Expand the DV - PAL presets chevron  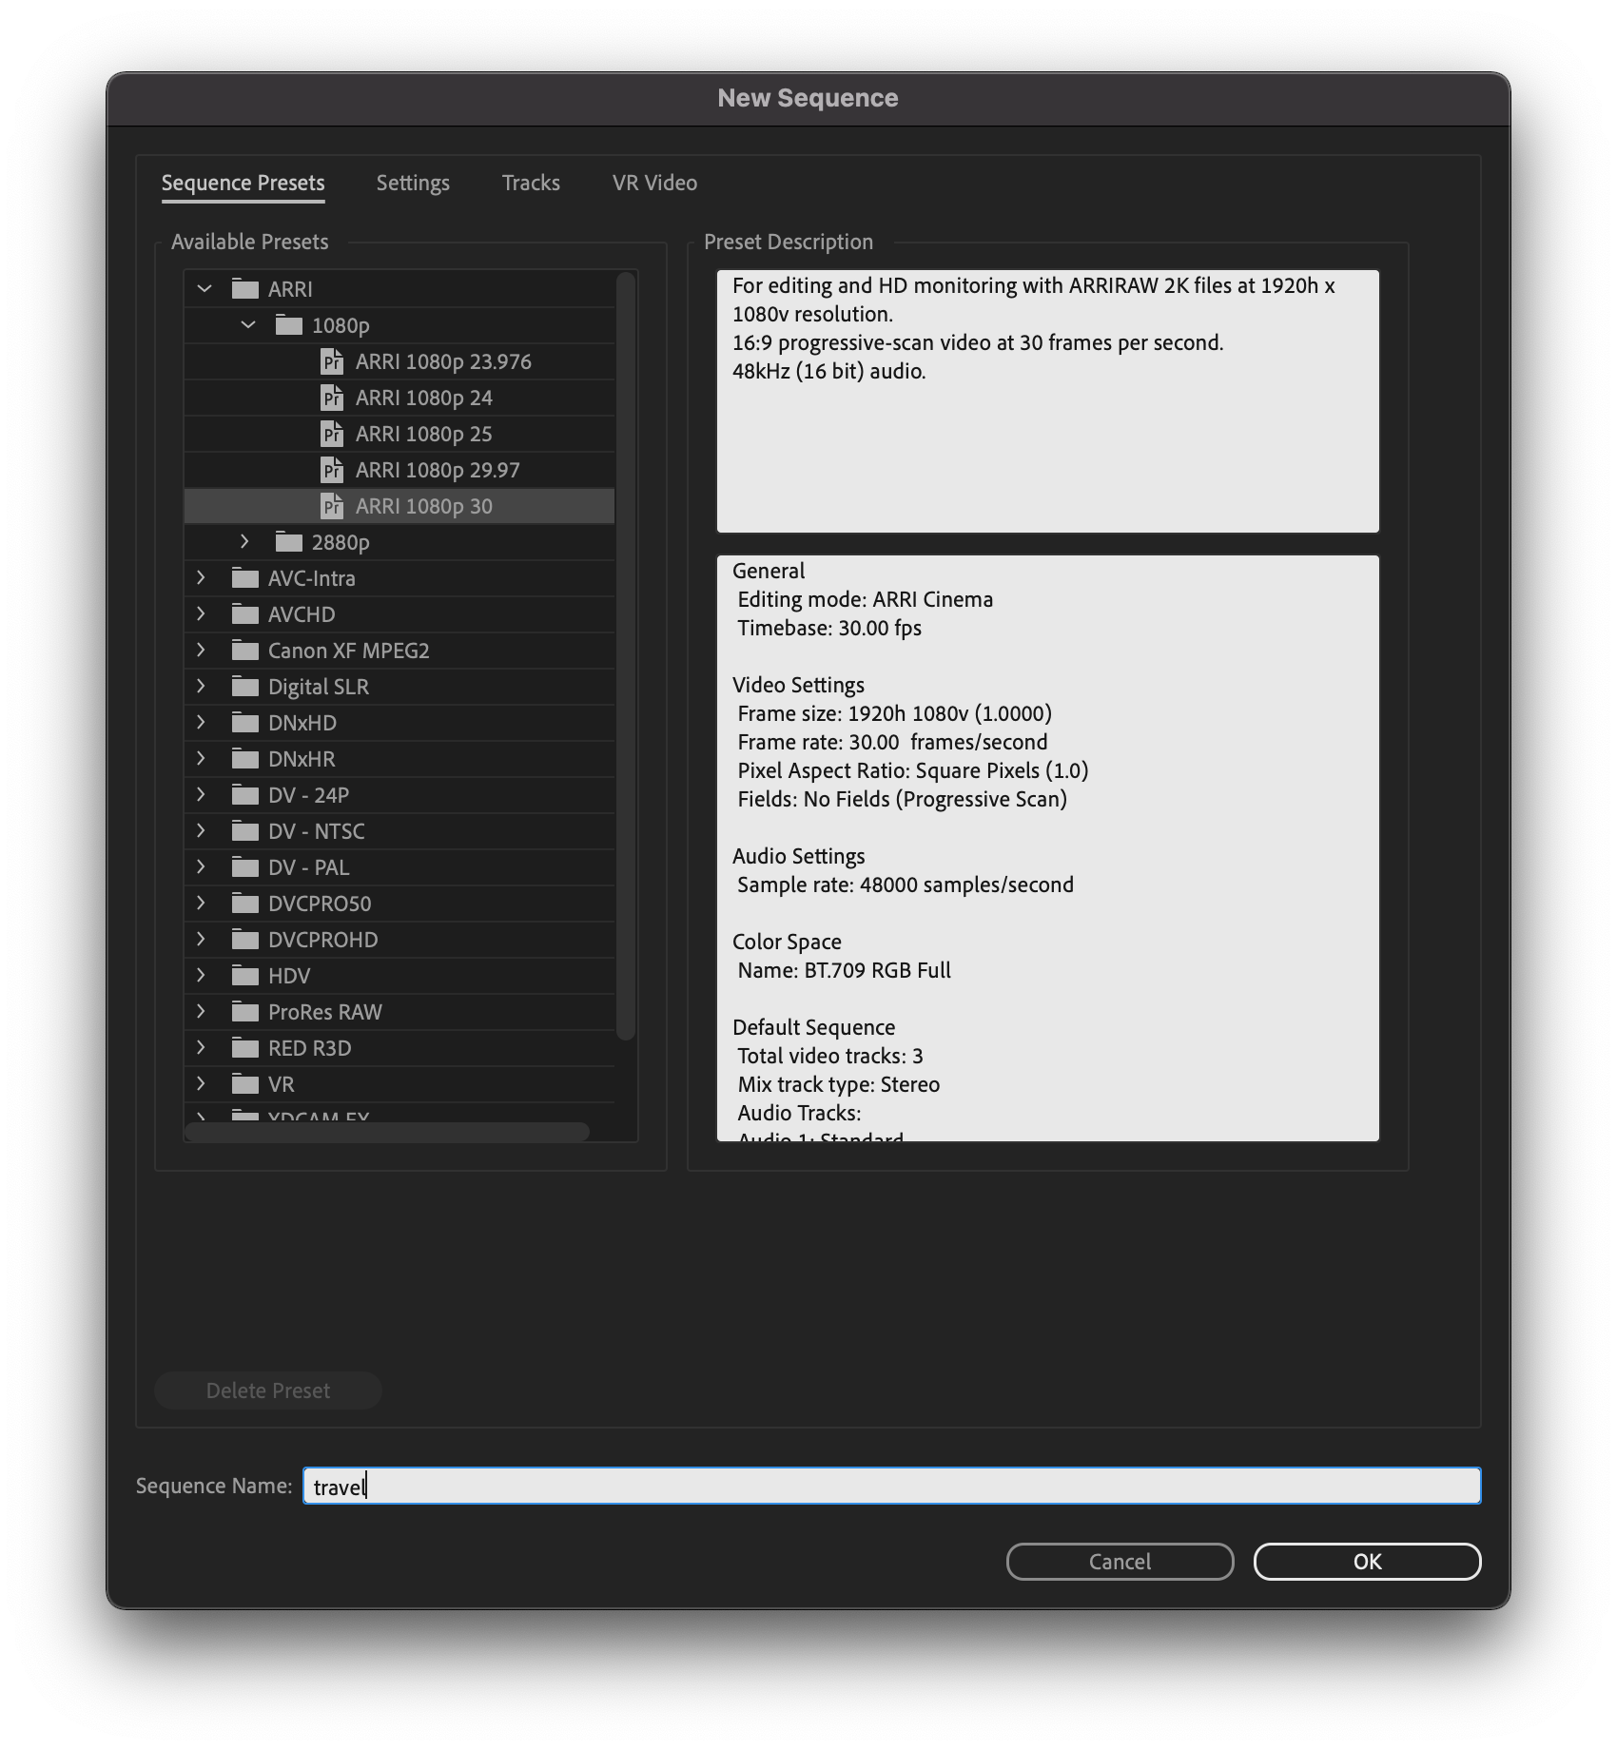pyautogui.click(x=201, y=866)
